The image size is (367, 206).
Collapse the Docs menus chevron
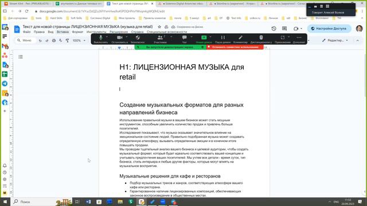point(357,41)
